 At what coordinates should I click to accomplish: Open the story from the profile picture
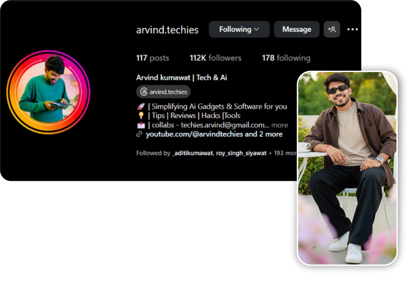click(x=48, y=92)
